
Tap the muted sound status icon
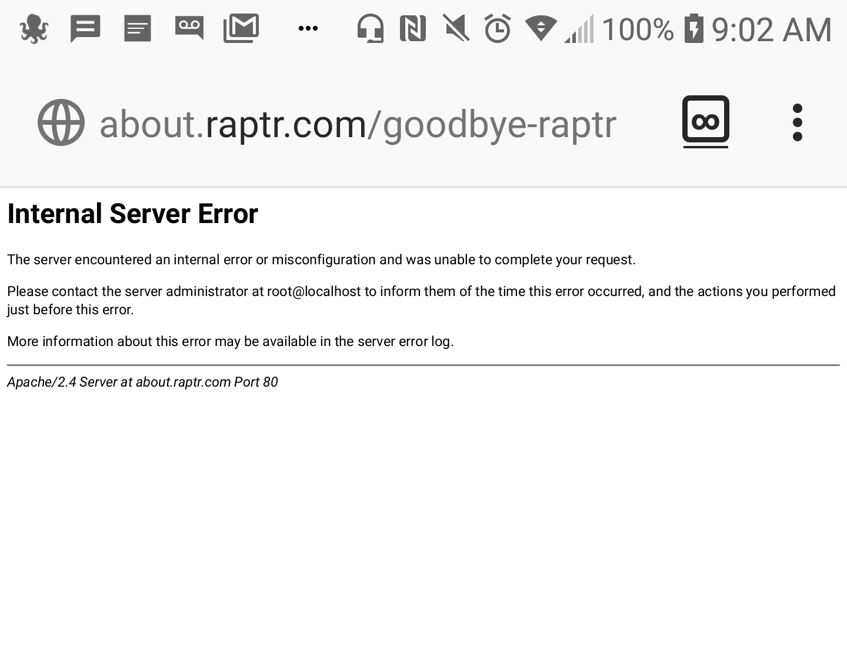456,29
